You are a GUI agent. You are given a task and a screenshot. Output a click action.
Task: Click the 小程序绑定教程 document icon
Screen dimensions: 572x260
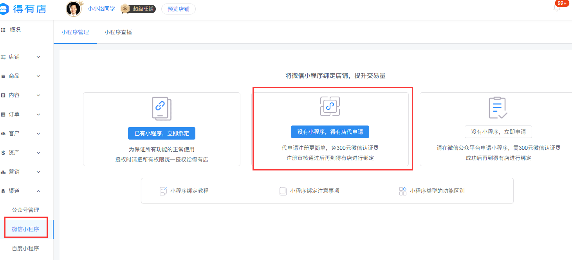(163, 191)
